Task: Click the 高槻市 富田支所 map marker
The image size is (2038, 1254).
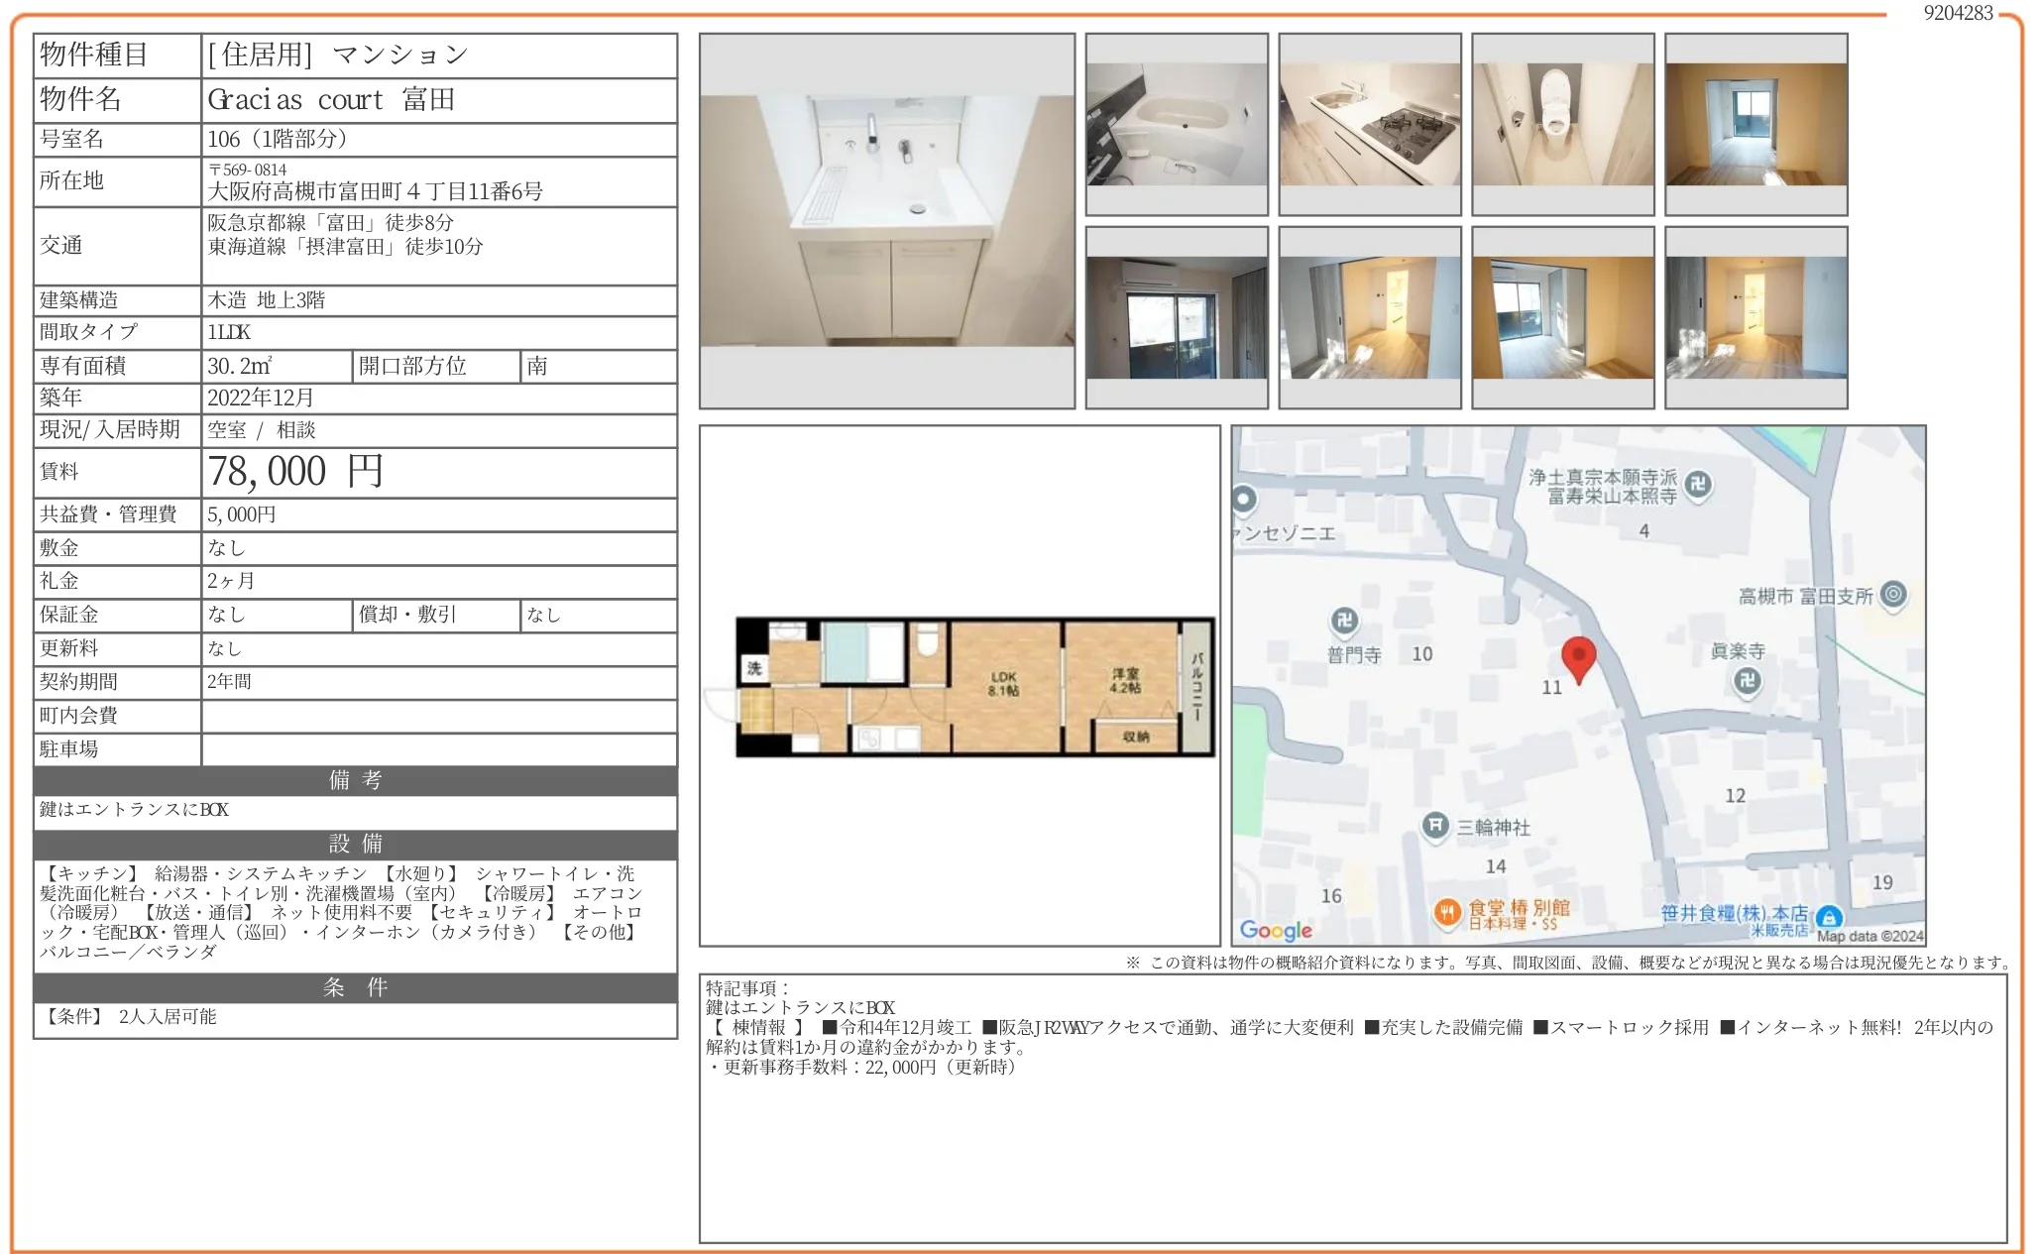Action: click(x=1893, y=594)
